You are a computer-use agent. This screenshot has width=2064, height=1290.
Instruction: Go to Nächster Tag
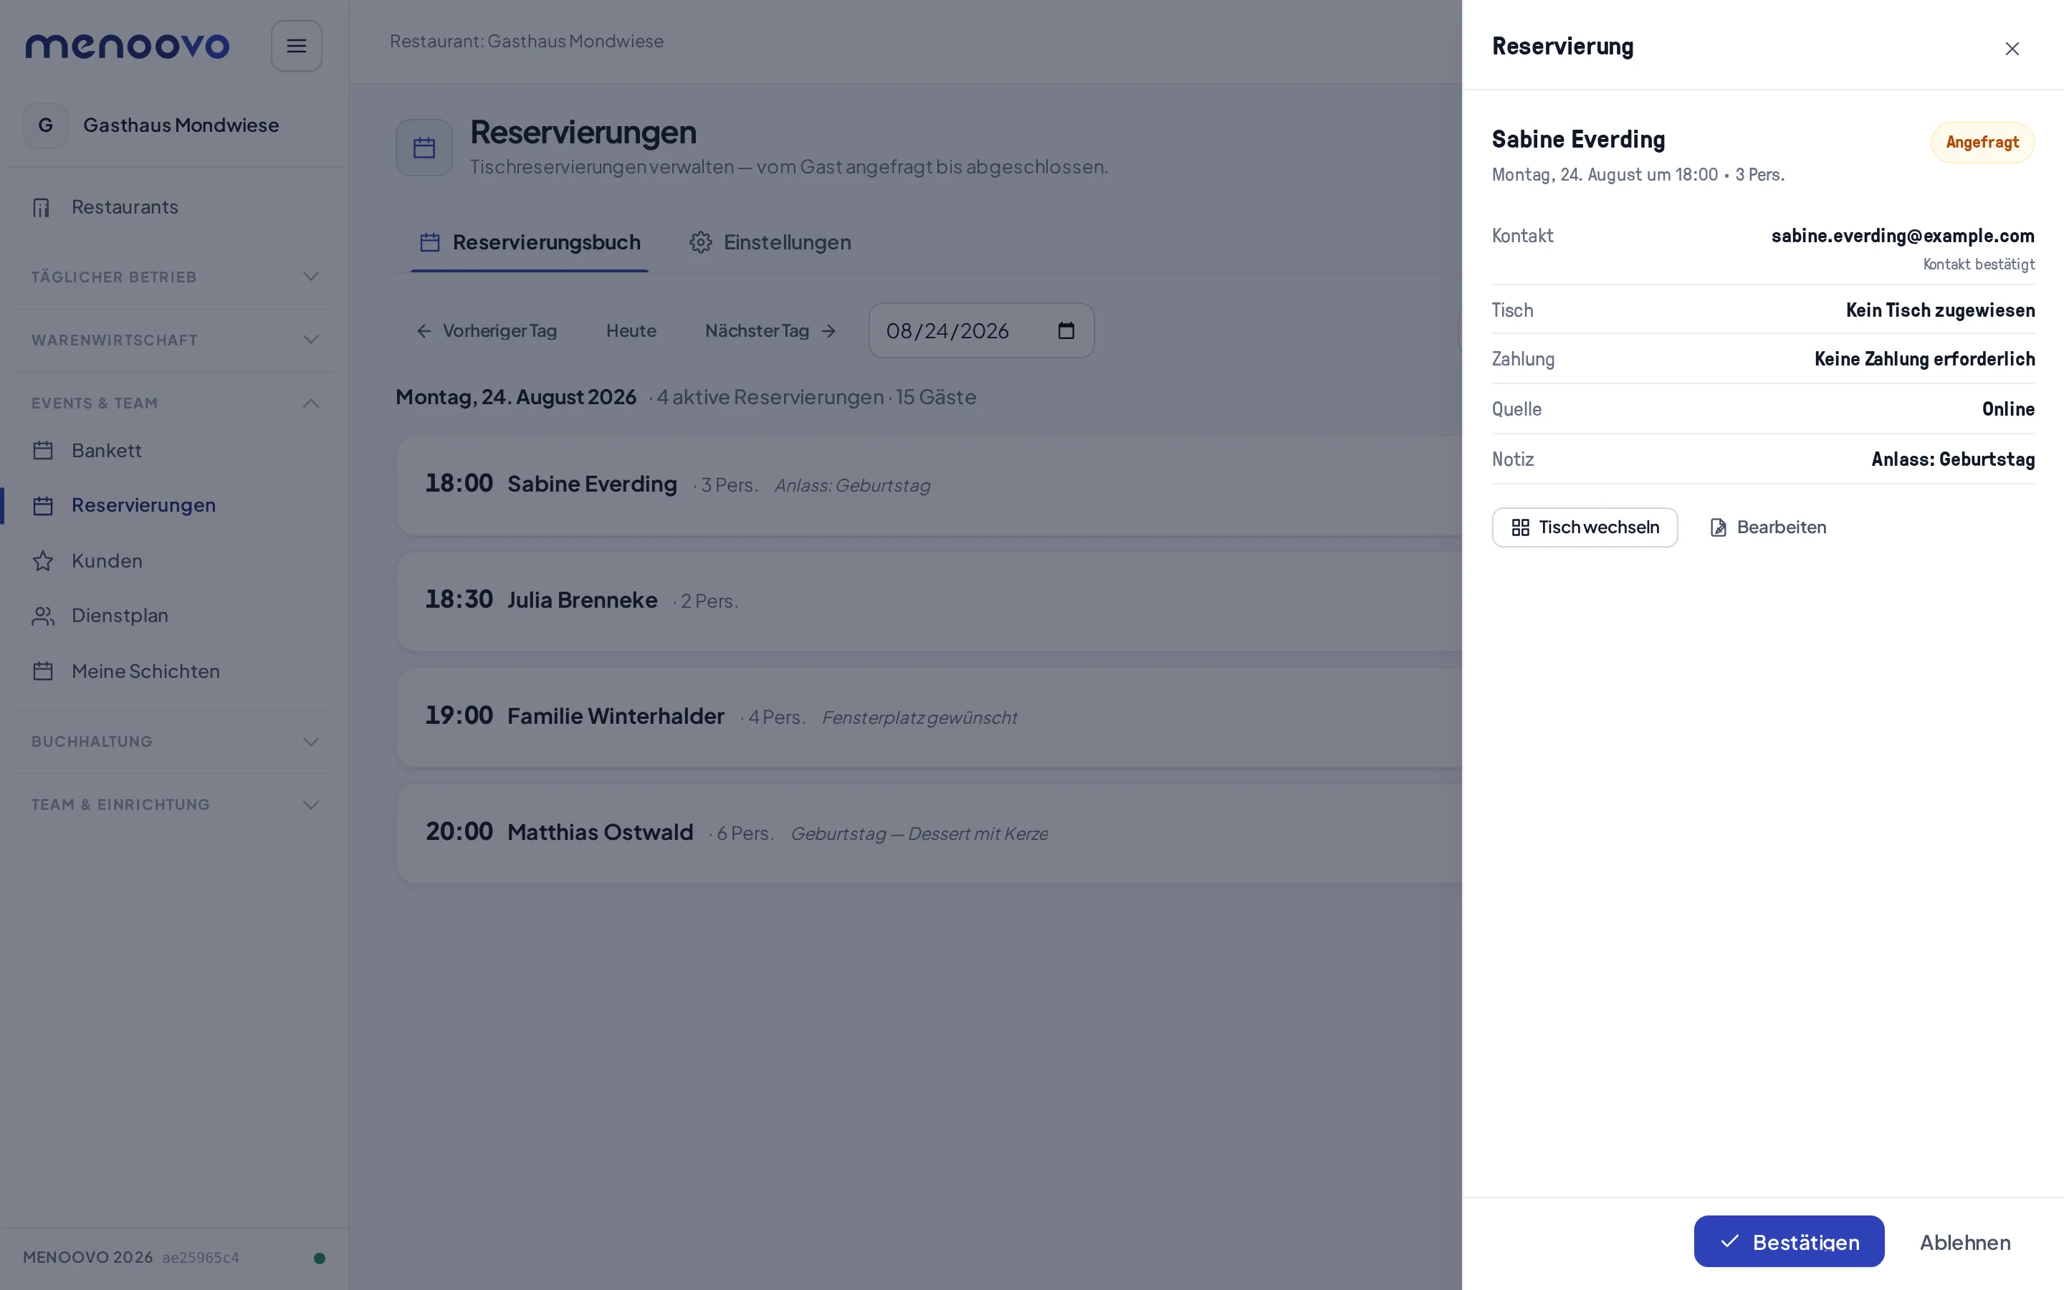[x=770, y=331]
